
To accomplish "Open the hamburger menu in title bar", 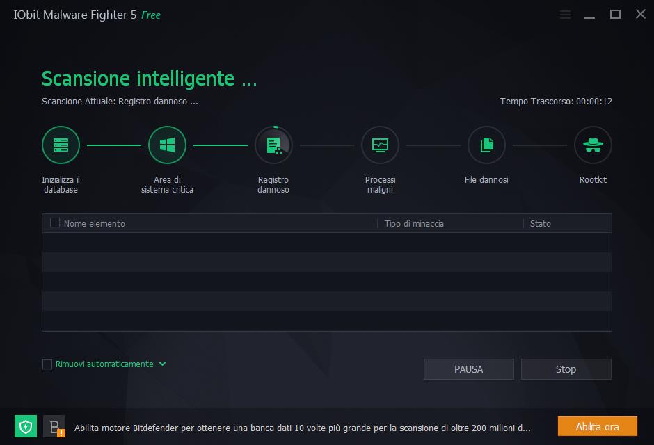I will pos(565,15).
